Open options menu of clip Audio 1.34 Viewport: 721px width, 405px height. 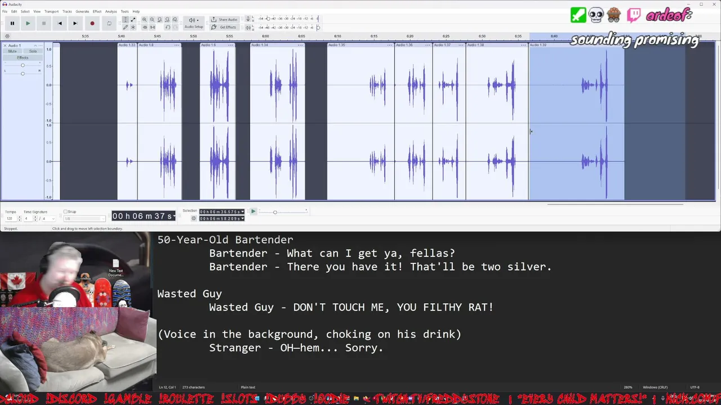tap(300, 45)
